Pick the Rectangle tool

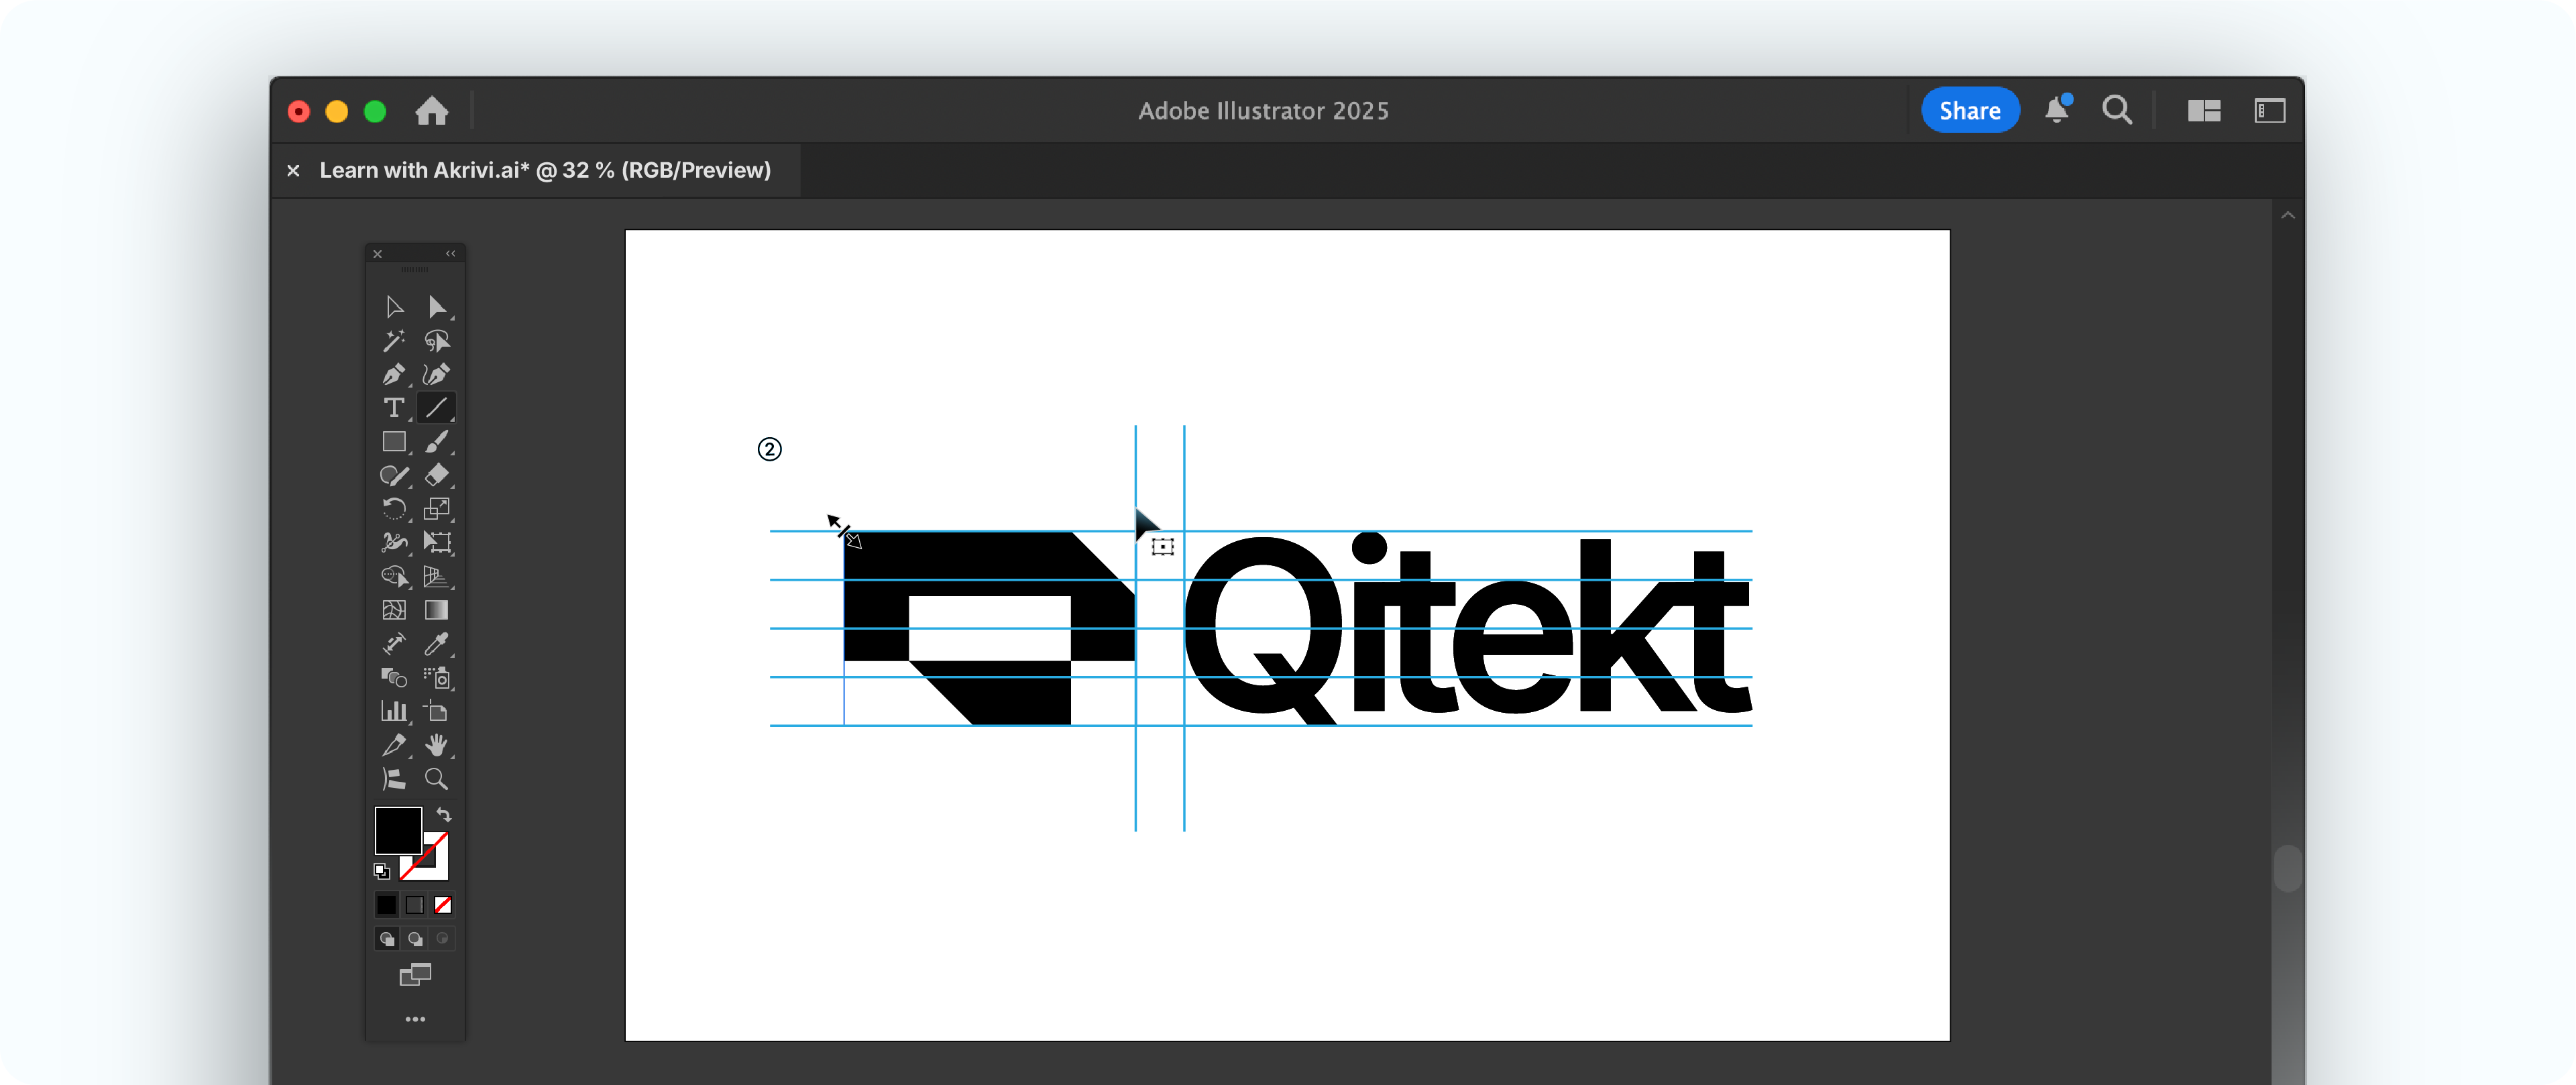tap(393, 441)
